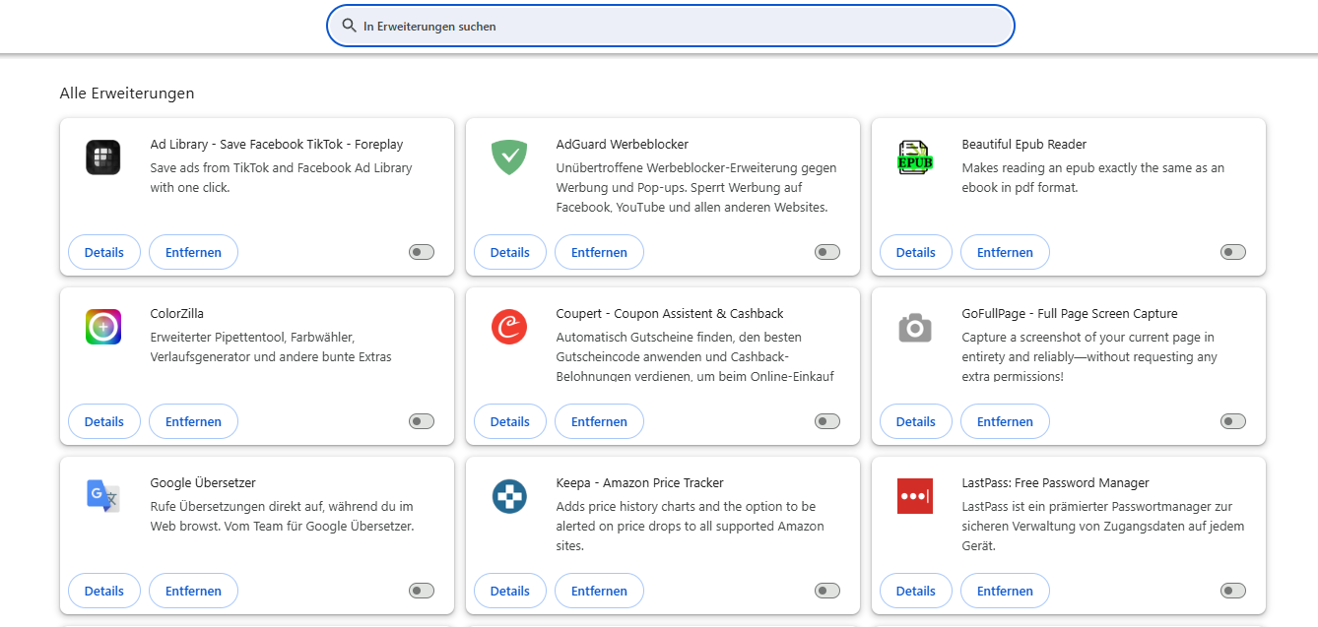Viewport: 1318px width, 627px height.
Task: Click the GoFullPage camera icon
Action: click(x=915, y=327)
